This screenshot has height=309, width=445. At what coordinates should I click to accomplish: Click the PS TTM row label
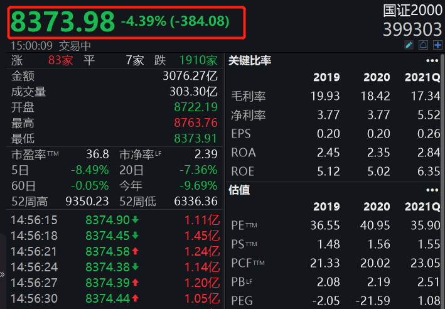[244, 244]
